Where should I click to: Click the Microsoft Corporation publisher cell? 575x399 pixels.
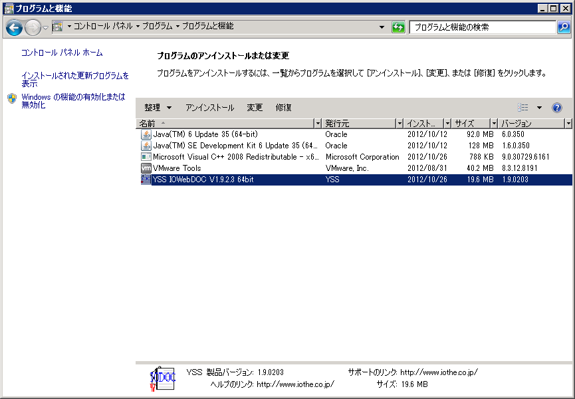coord(362,157)
